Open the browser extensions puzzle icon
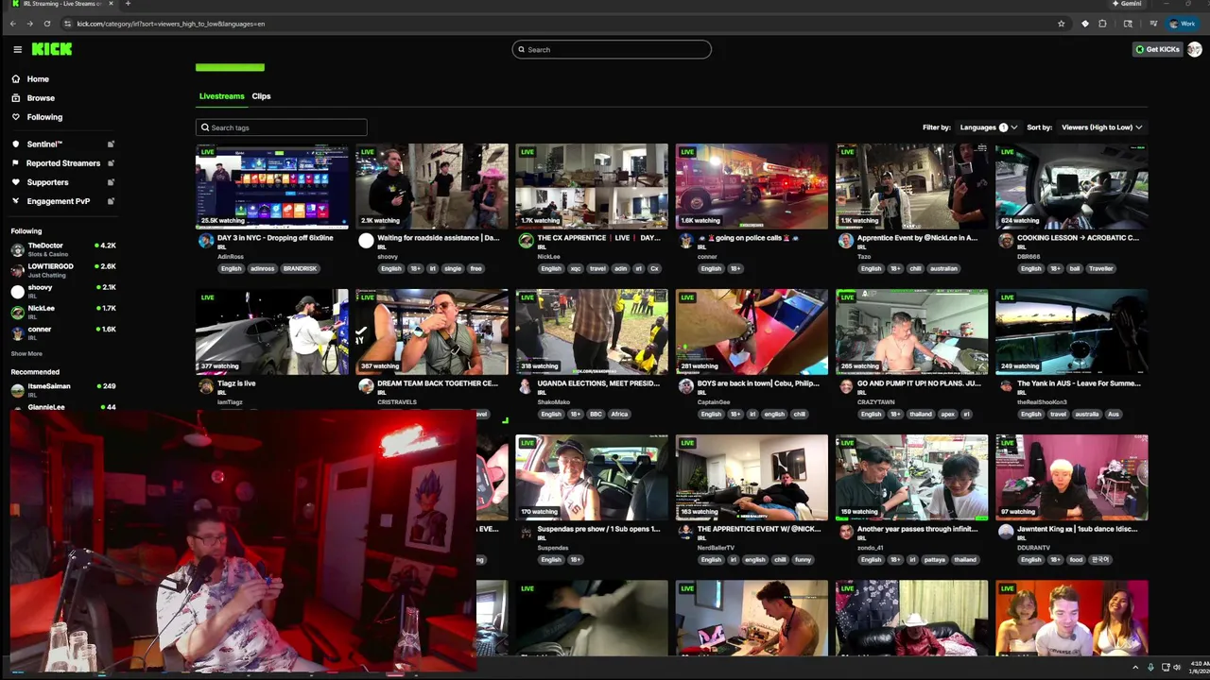This screenshot has width=1210, height=680. [x=1102, y=24]
